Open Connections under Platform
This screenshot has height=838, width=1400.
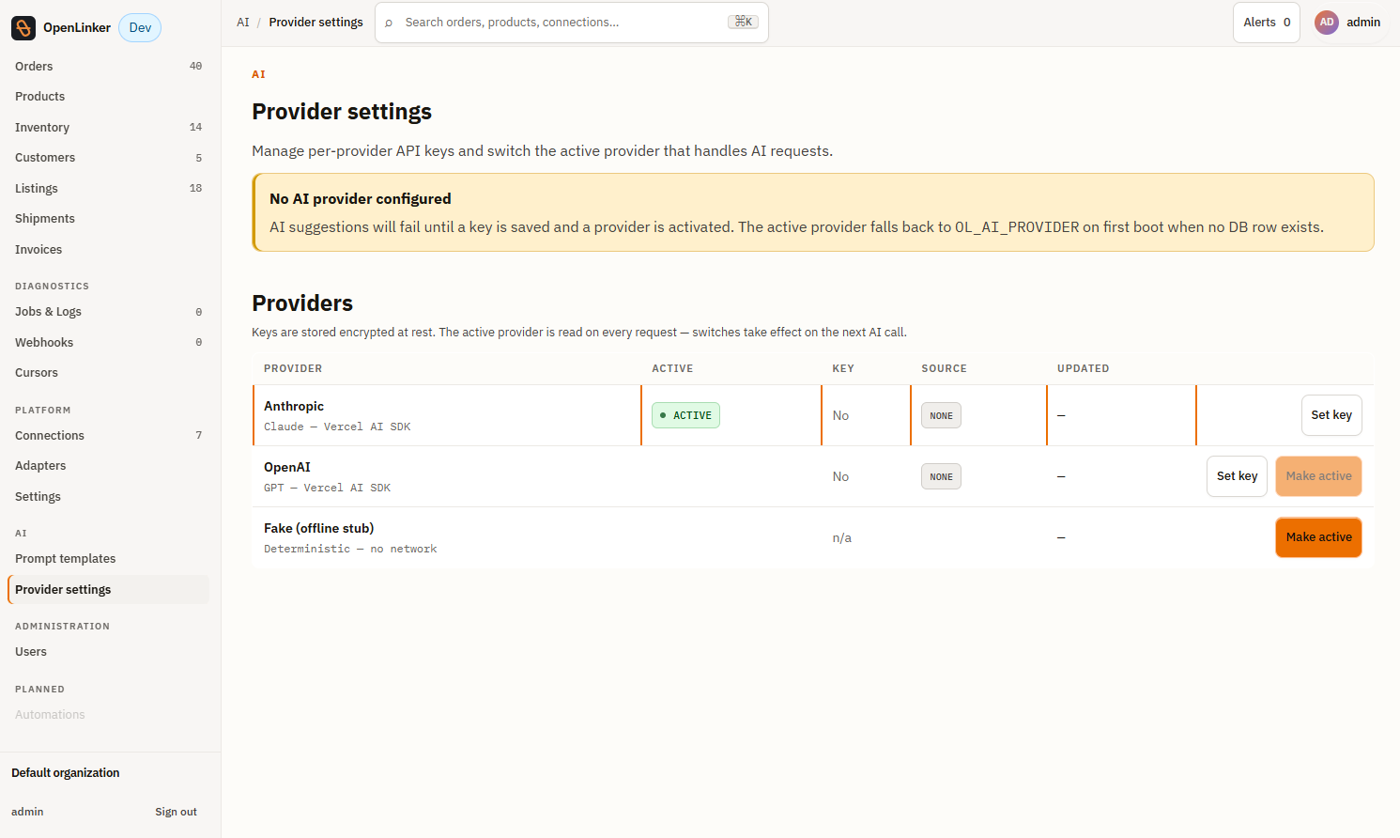pos(109,436)
